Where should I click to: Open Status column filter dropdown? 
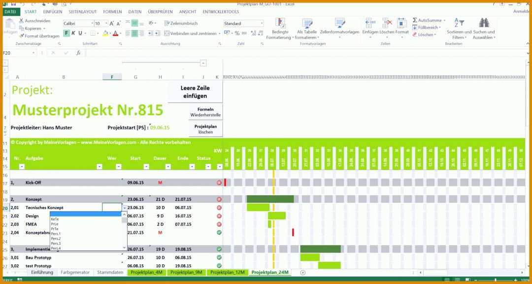[x=208, y=167]
